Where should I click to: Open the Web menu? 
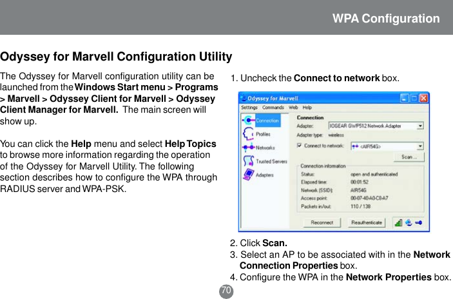[293, 108]
